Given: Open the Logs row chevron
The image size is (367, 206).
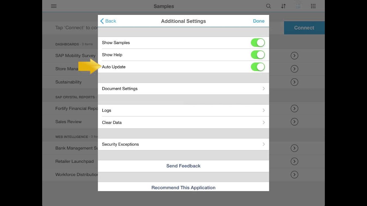Looking at the screenshot, I should (263, 110).
